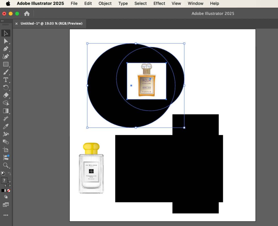Expand the collapsed panel dock arrows
The height and width of the screenshot is (226, 278).
2,21
